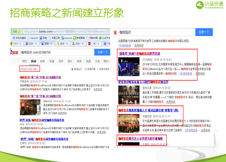Select the 地图 search category
226x162 pixels.
point(88,61)
